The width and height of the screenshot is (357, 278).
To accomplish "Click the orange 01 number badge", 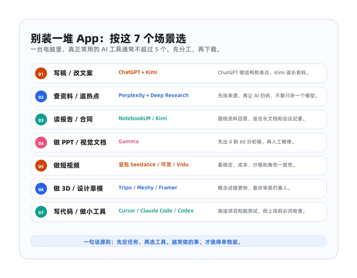I will [41, 74].
